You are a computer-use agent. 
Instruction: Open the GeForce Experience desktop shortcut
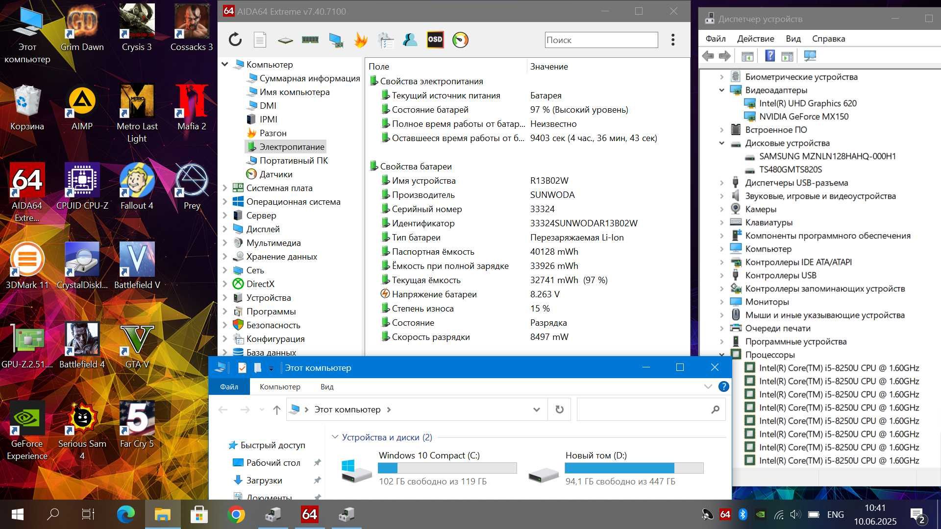(x=27, y=431)
